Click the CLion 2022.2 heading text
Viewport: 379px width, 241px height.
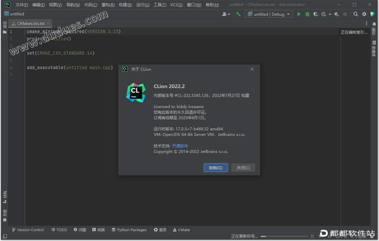tap(169, 87)
